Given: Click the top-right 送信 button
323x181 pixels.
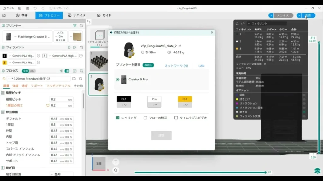Looking at the screenshot, I should [x=308, y=15].
